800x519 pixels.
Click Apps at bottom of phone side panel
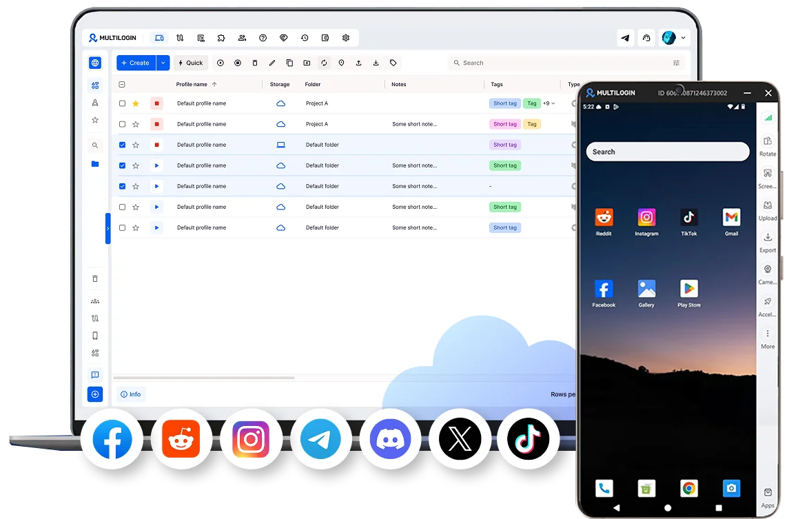click(768, 498)
